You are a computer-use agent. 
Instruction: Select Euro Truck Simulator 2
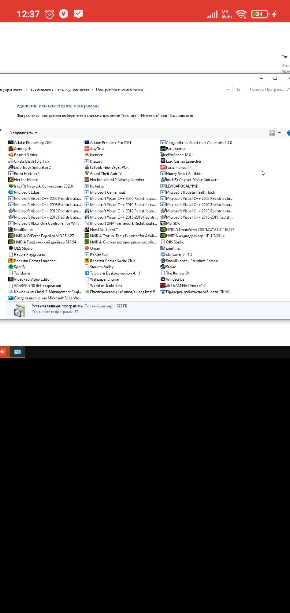pos(30,167)
